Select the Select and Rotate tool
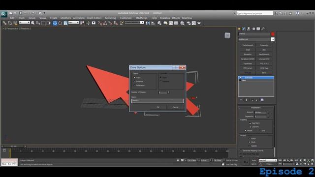This screenshot has width=315, height=177. pos(60,23)
